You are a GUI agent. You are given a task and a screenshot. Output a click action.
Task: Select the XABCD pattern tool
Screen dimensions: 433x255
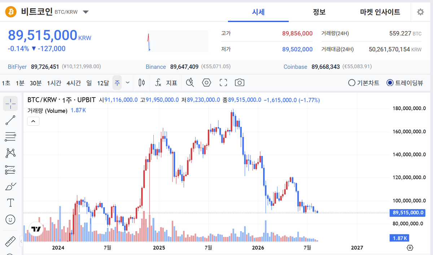(x=10, y=153)
